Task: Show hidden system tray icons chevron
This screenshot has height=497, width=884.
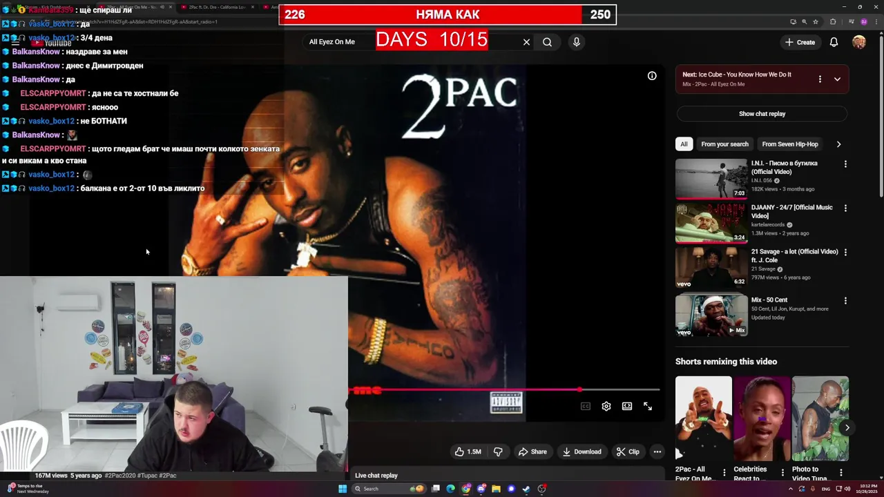Action: tap(791, 489)
